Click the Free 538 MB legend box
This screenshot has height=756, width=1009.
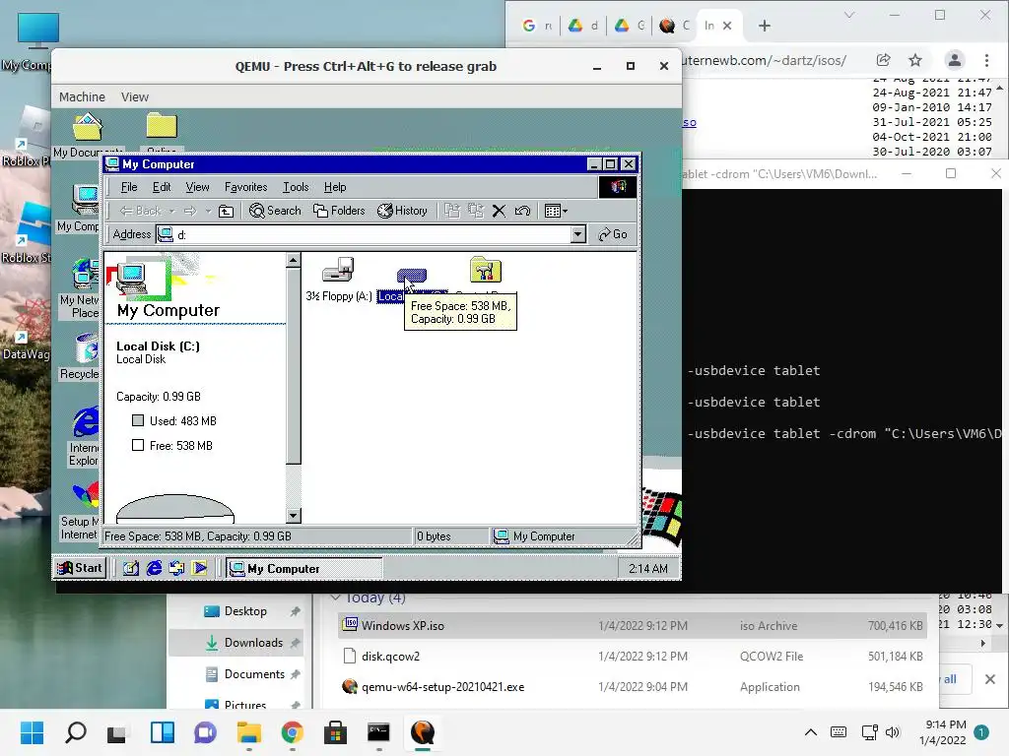point(138,445)
